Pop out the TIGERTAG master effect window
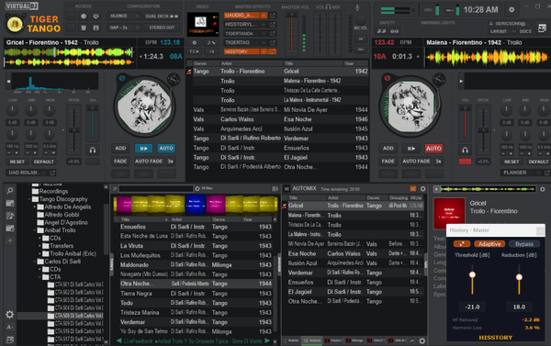 click(x=273, y=42)
